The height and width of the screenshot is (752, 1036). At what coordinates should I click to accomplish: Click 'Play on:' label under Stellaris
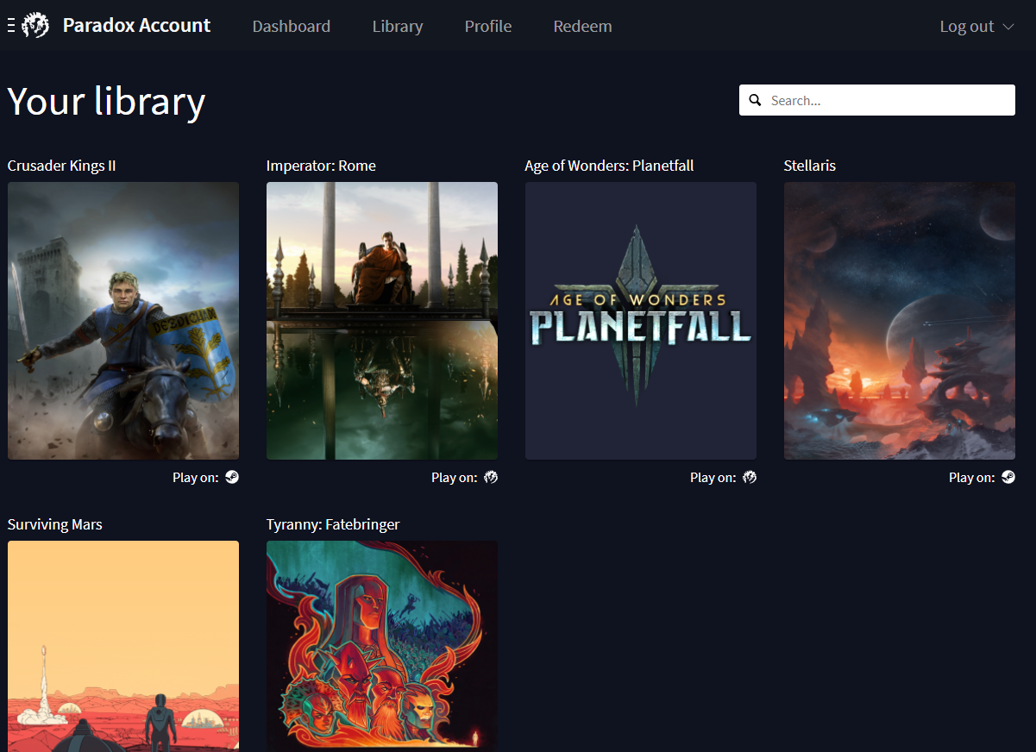coord(972,477)
